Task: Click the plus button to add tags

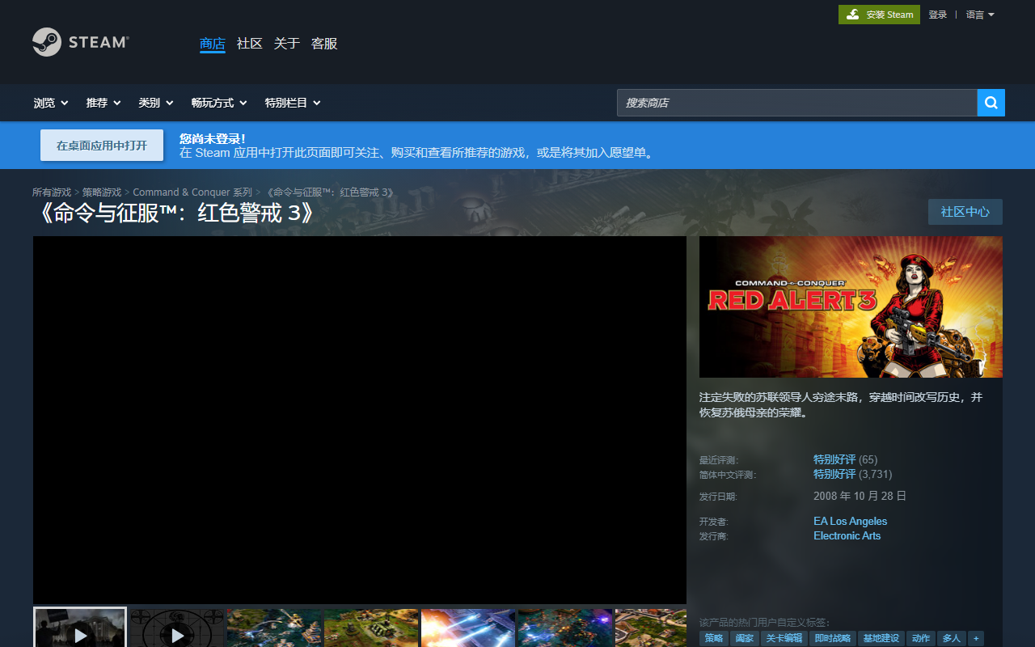Action: click(976, 638)
